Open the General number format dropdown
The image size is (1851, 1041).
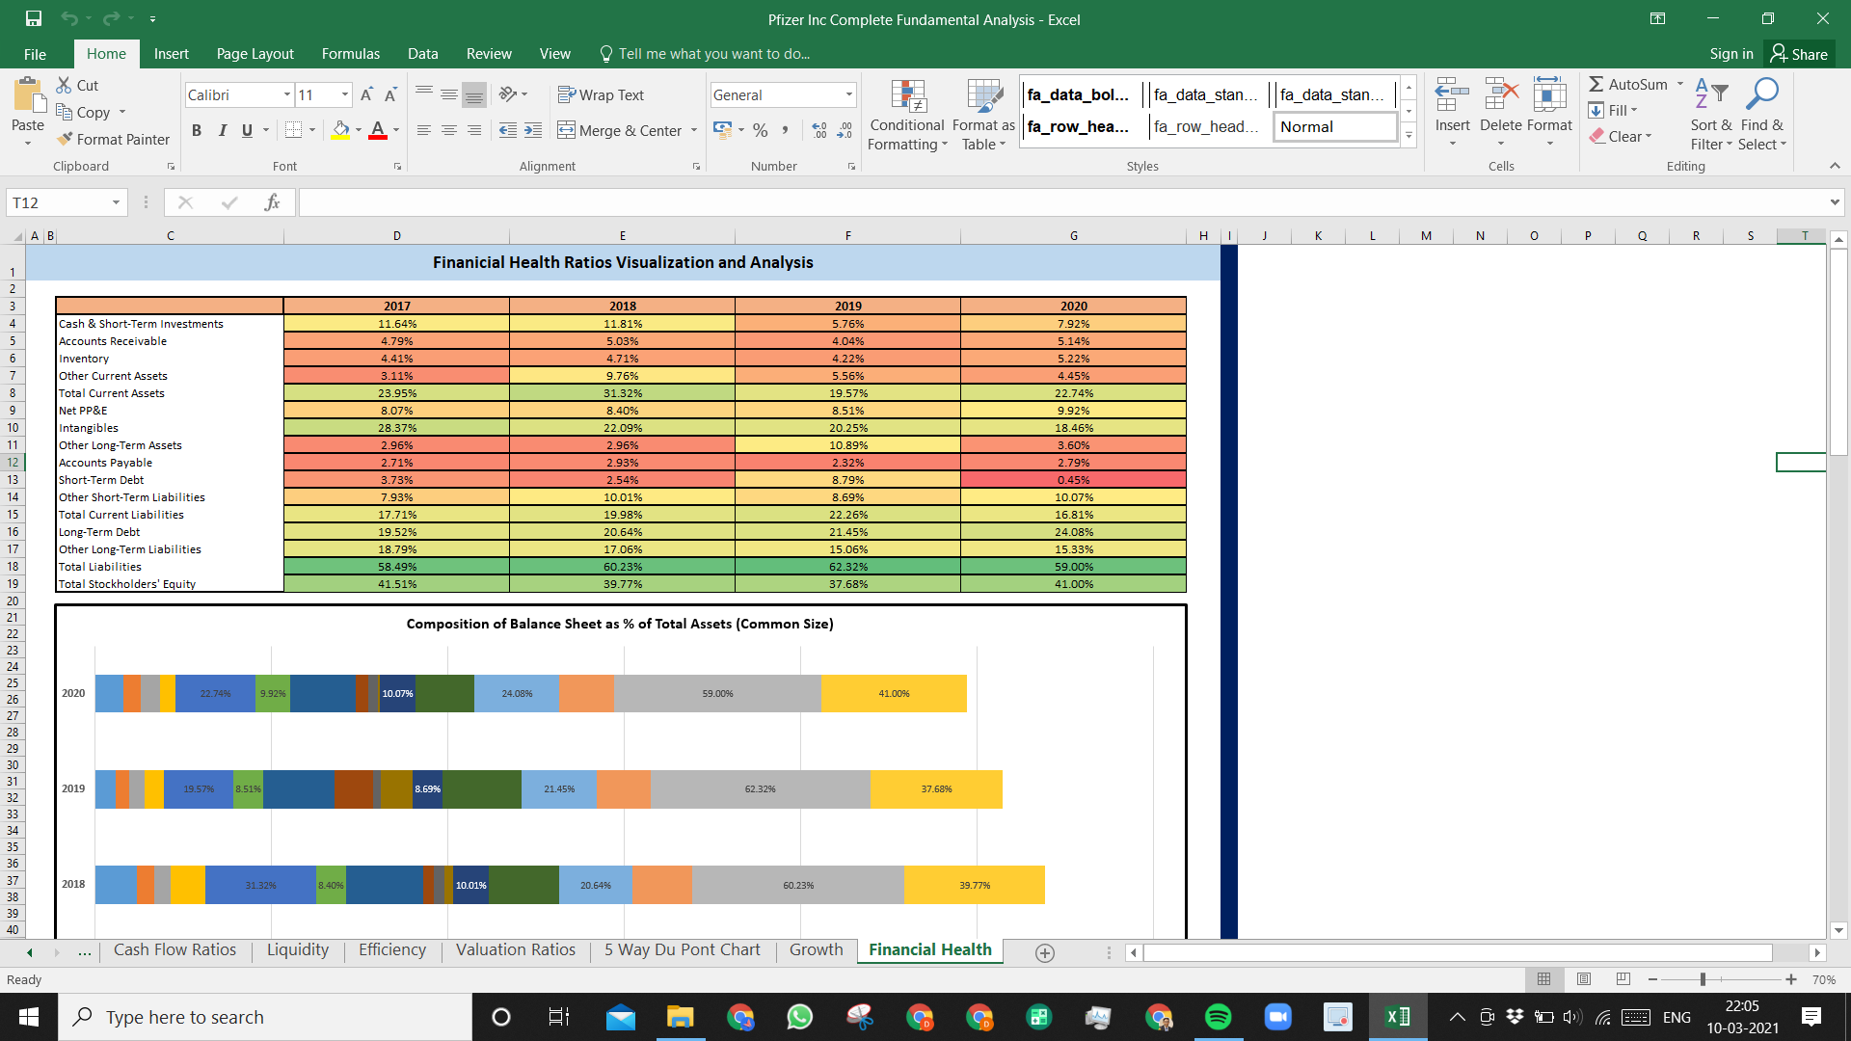coord(849,94)
